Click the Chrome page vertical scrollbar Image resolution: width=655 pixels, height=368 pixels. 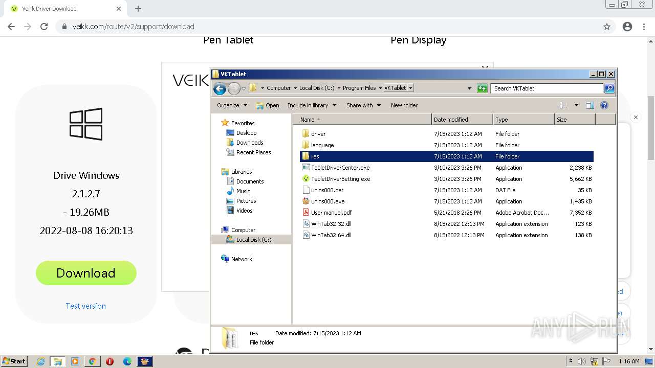click(x=651, y=128)
